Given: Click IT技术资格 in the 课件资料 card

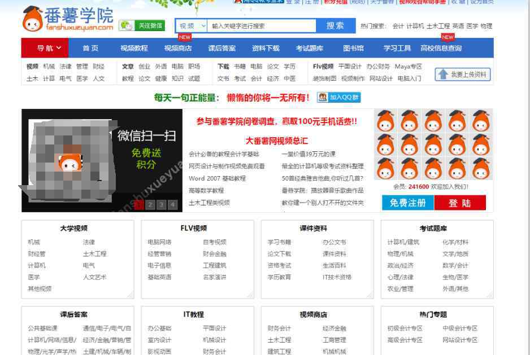Looking at the screenshot, I should coord(337,277).
